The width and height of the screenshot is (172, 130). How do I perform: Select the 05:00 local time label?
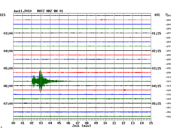pos(8,68)
